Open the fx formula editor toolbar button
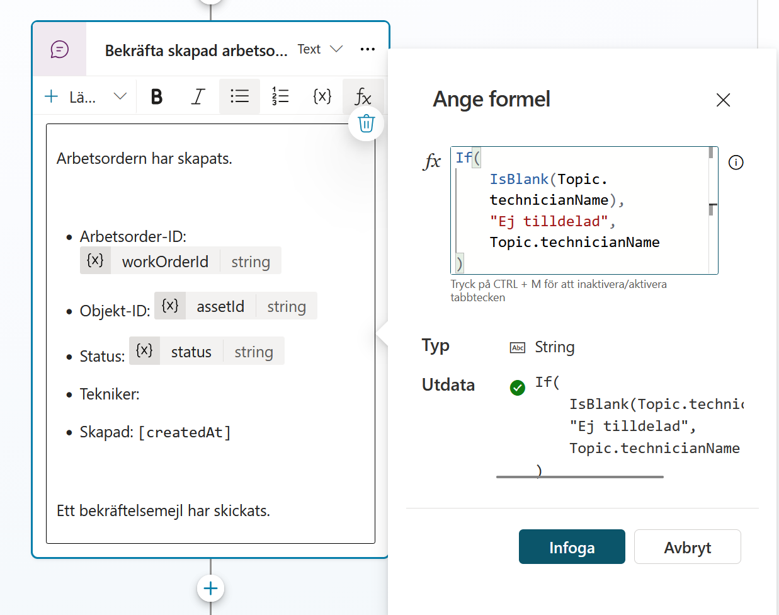 point(363,96)
